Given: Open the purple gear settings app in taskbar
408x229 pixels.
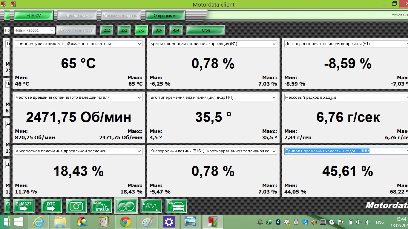Looking at the screenshot, I should 169,222.
